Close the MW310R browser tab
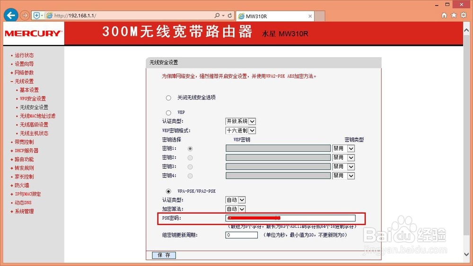The image size is (473, 266). click(310, 16)
